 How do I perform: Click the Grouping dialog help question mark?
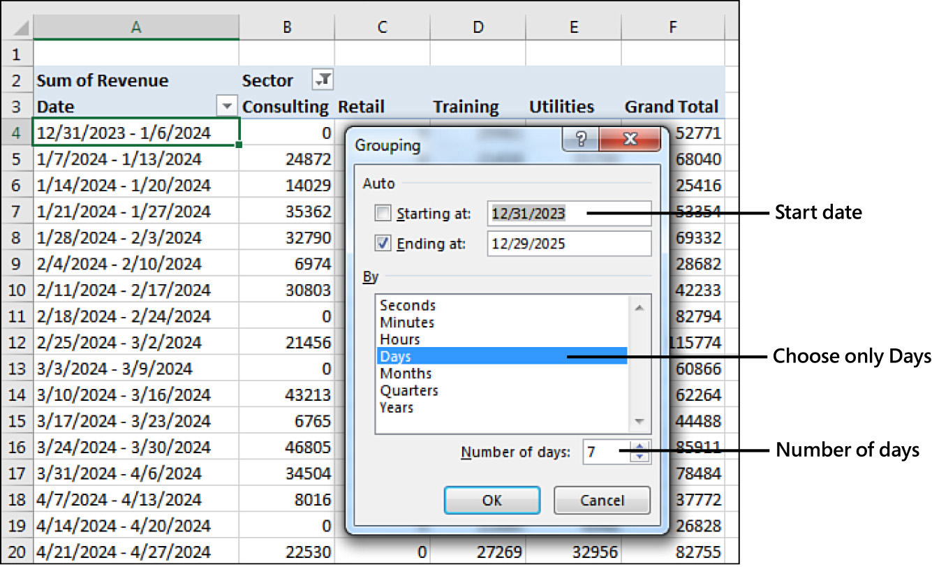[583, 140]
